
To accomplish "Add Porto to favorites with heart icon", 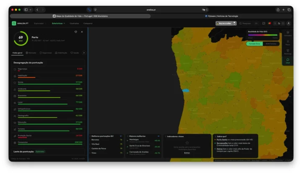I will click(x=75, y=32).
